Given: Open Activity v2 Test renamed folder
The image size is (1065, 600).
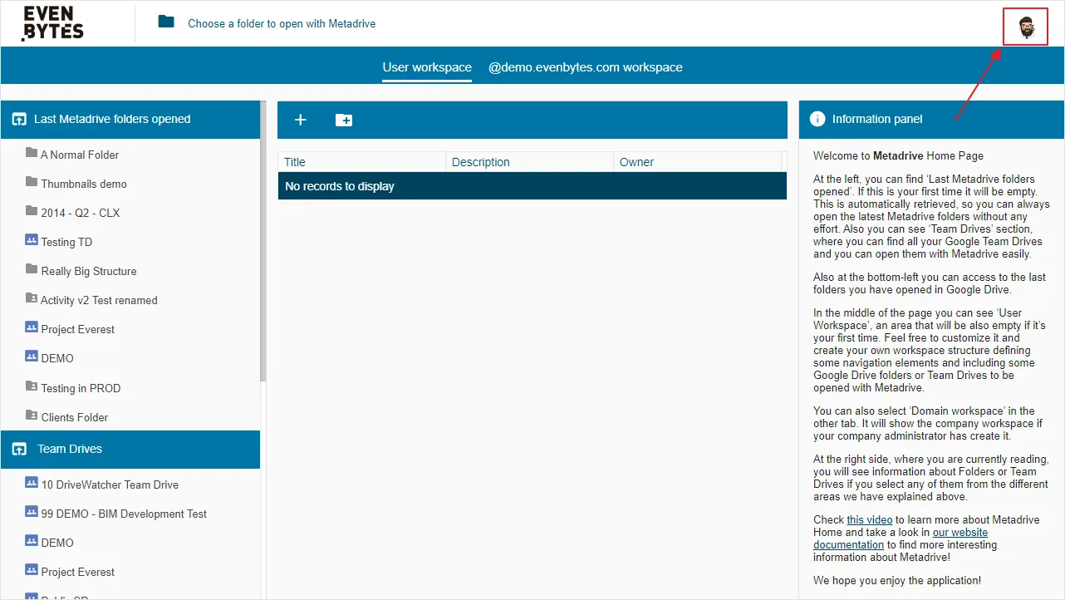Looking at the screenshot, I should click(x=99, y=300).
